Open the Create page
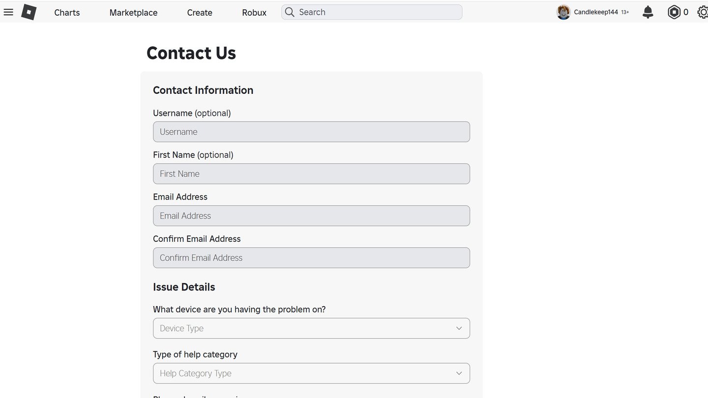 (x=200, y=12)
